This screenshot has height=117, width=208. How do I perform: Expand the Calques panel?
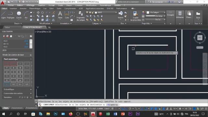tap(97, 23)
